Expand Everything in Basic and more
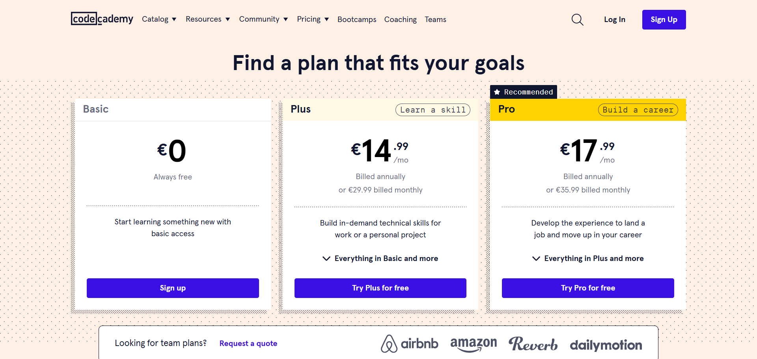Screen dimensions: 757x359 380,259
